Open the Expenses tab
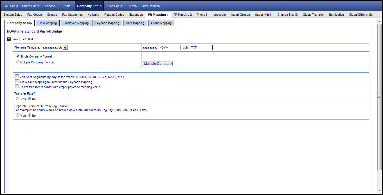 [136, 15]
